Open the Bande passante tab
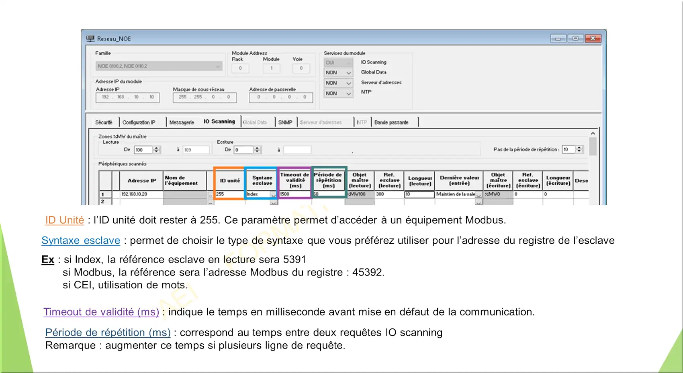683x373 pixels. 391,122
